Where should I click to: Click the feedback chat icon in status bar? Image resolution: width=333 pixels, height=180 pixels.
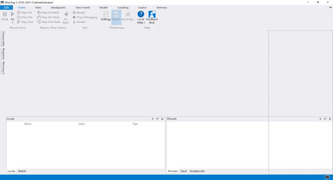tap(327, 177)
